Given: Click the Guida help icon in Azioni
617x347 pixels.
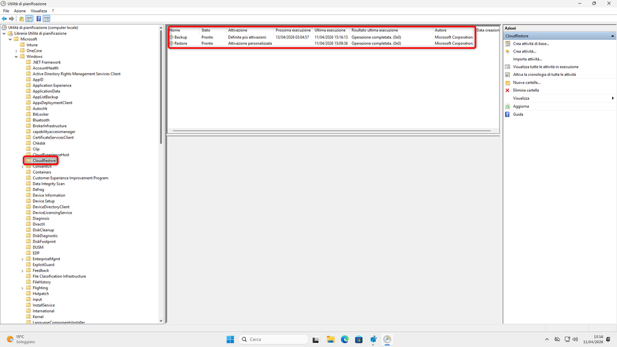Looking at the screenshot, I should tap(507, 114).
